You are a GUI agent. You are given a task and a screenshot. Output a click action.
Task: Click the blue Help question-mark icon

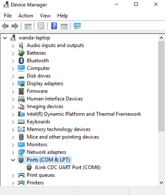coord(54,26)
